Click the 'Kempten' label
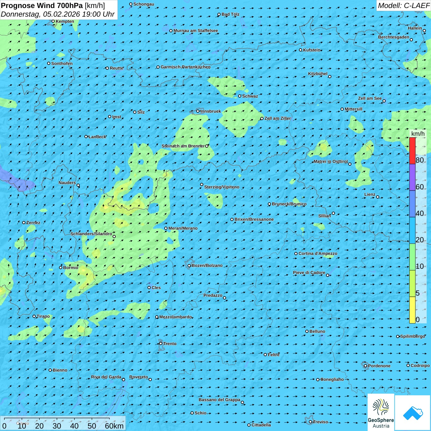The width and height of the screenshot is (431, 431). click(x=65, y=21)
